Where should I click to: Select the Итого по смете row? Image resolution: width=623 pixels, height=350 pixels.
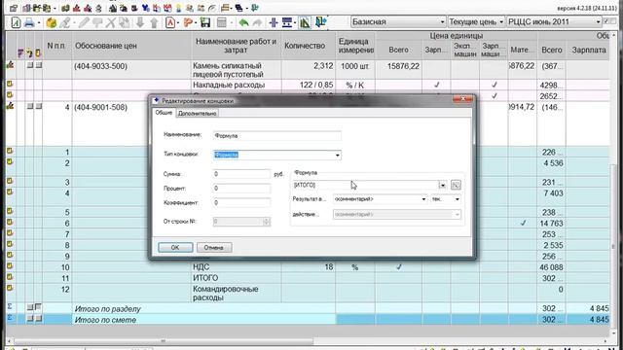[x=308, y=320]
